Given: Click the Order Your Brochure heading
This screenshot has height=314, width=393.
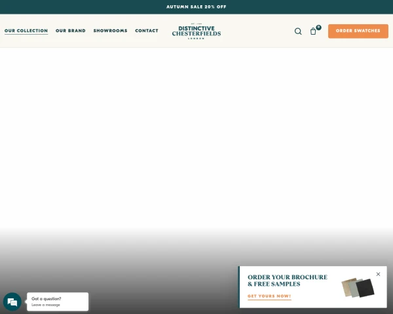Looking at the screenshot, I should point(288,281).
